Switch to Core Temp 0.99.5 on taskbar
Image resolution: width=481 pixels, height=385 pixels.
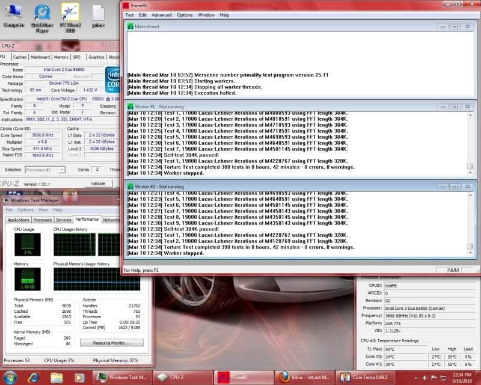click(x=366, y=377)
